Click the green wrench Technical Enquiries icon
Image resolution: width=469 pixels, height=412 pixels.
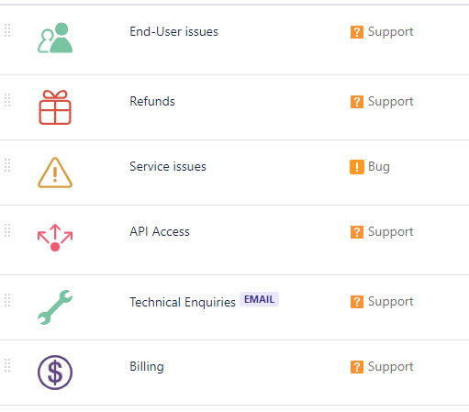(55, 307)
